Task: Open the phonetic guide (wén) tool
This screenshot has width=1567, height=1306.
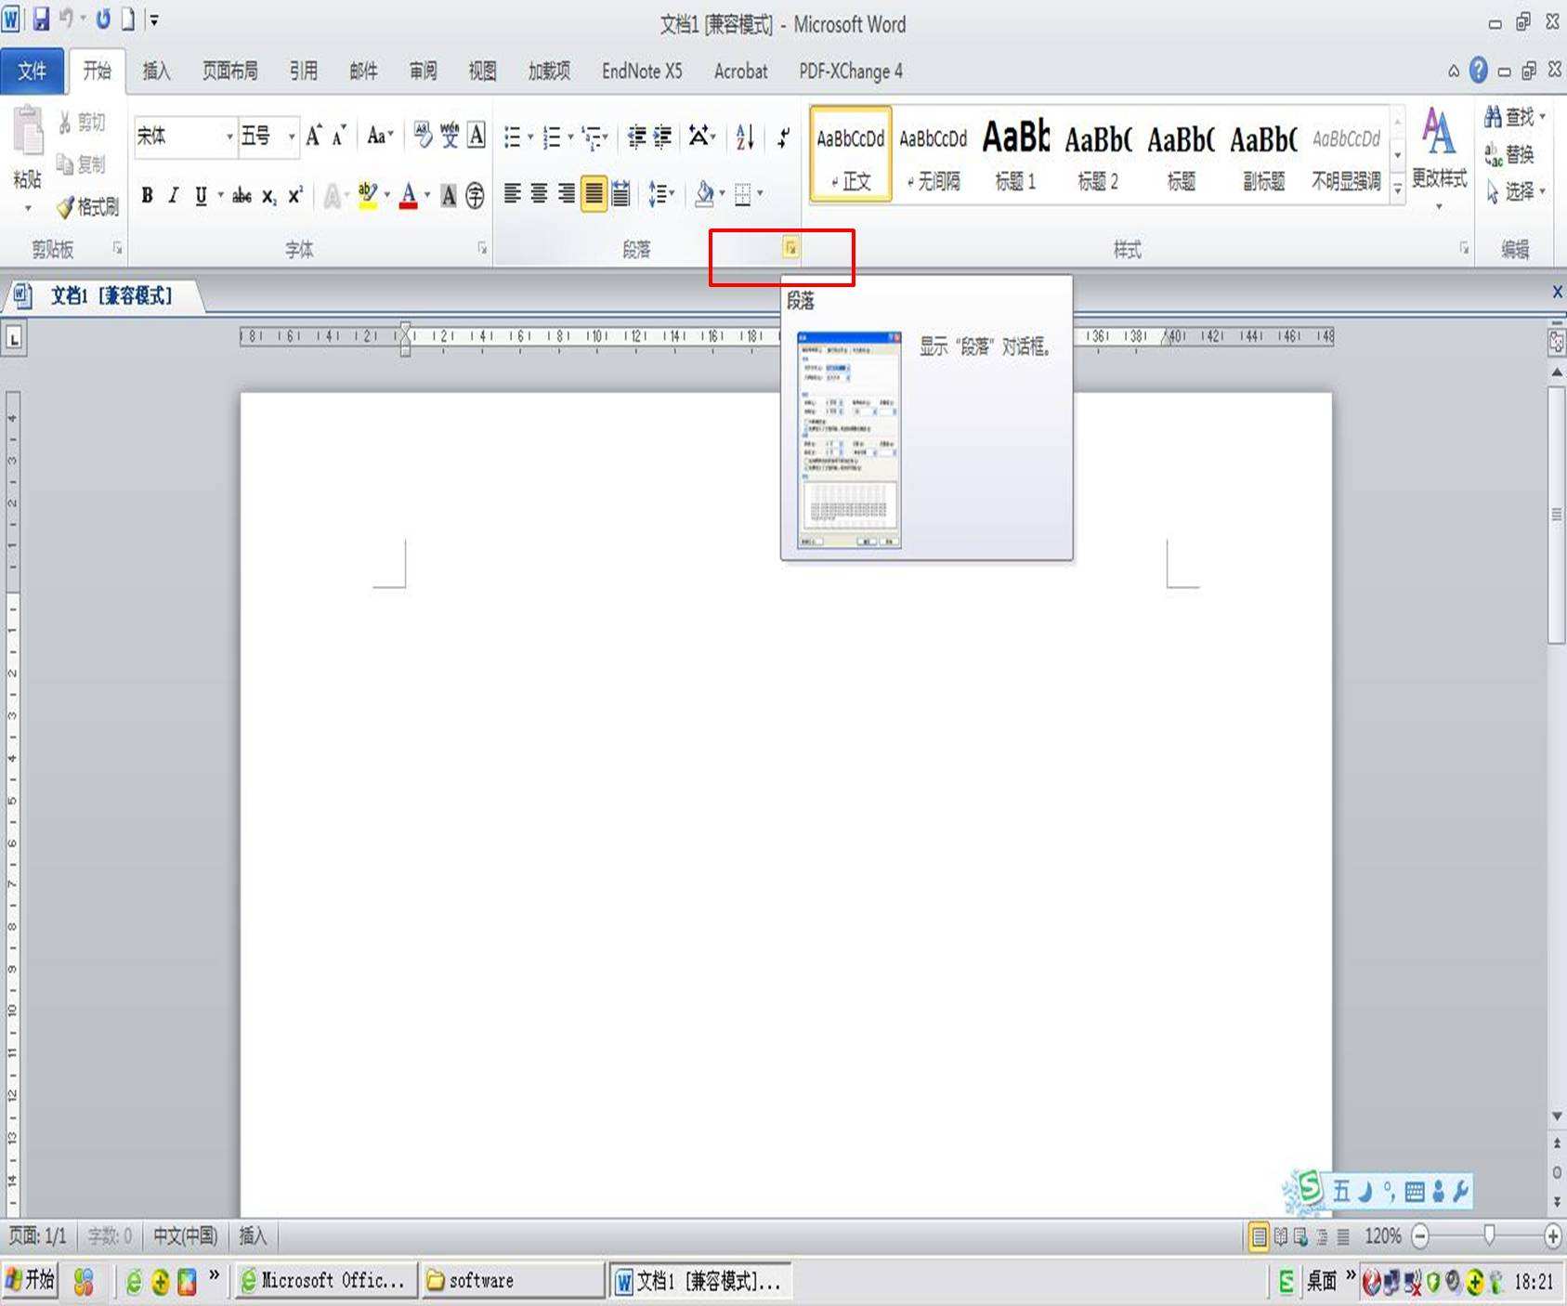Action: 450,137
